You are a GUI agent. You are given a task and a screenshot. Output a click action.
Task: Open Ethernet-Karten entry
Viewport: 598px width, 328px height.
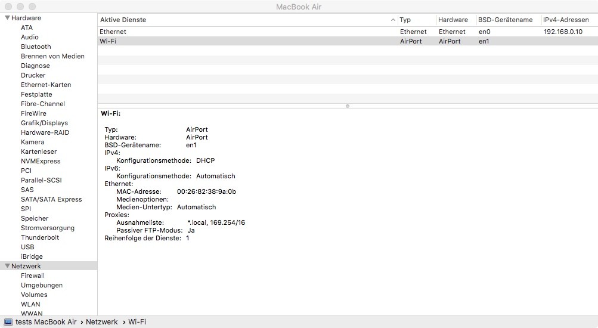pyautogui.click(x=46, y=85)
